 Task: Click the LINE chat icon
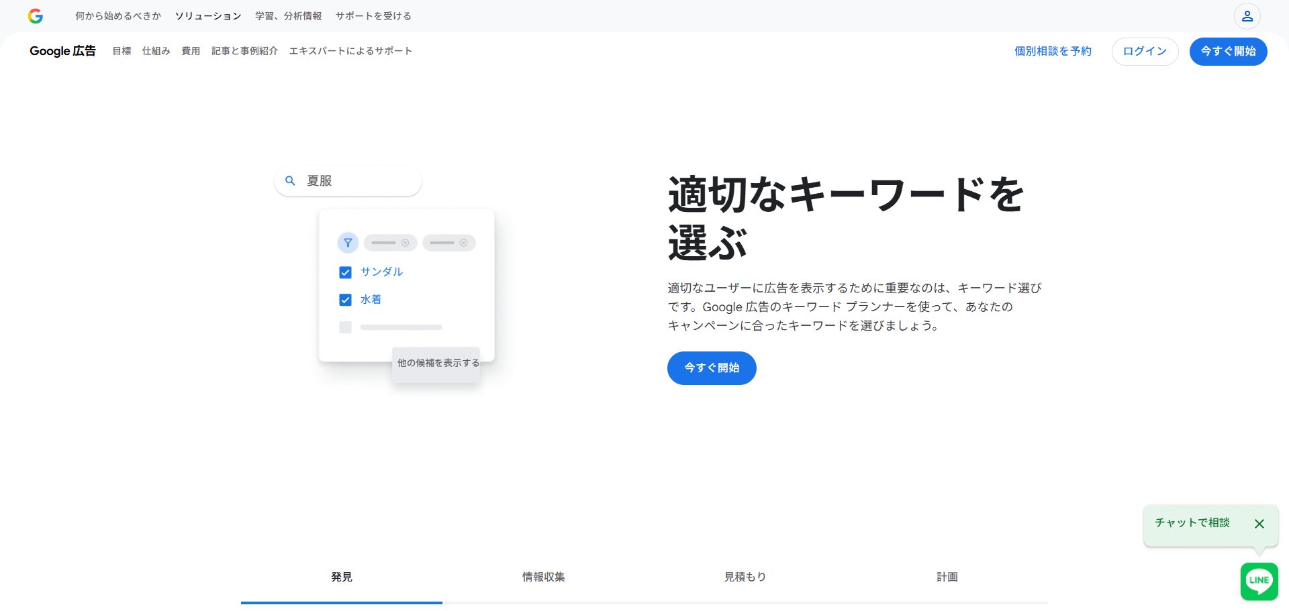pyautogui.click(x=1259, y=581)
